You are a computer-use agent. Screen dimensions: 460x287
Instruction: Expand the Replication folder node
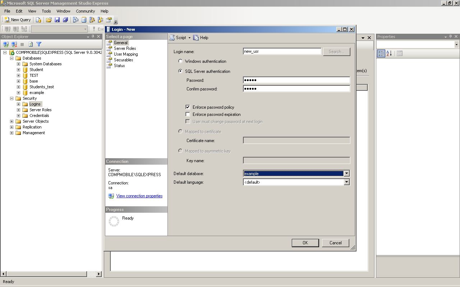(x=11, y=127)
